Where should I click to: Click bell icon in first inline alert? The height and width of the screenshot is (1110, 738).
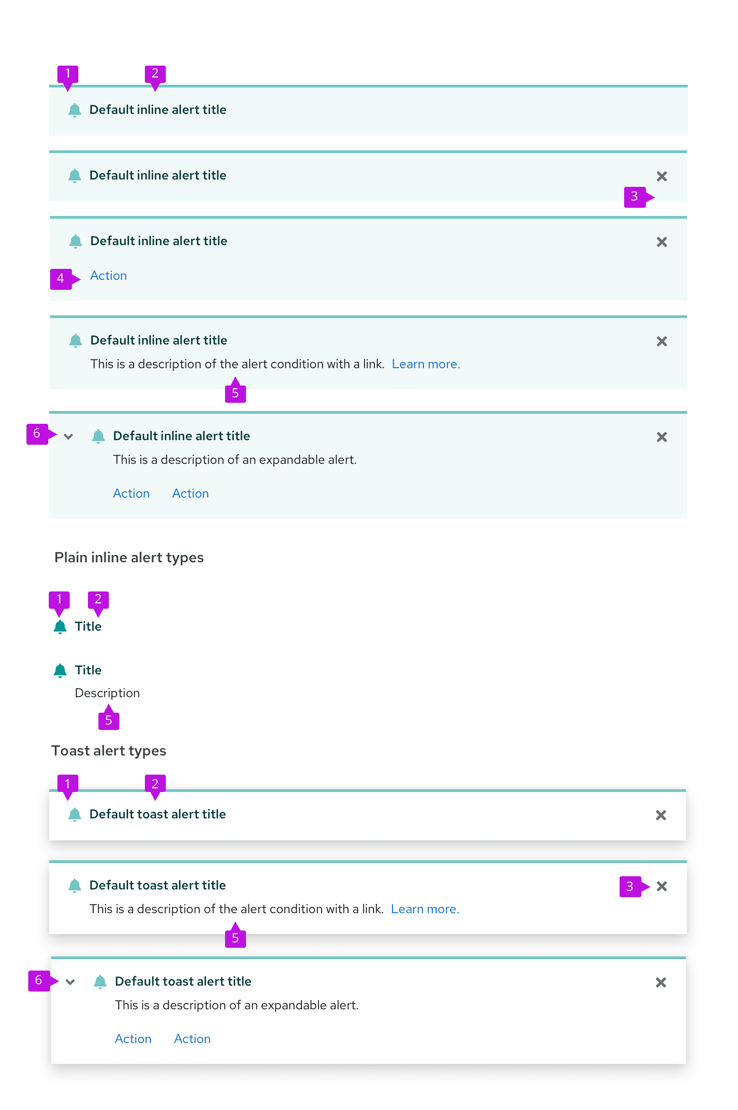point(74,110)
